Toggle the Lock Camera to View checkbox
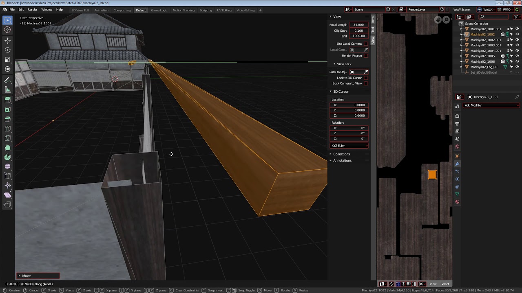The image size is (522, 293). 365,83
